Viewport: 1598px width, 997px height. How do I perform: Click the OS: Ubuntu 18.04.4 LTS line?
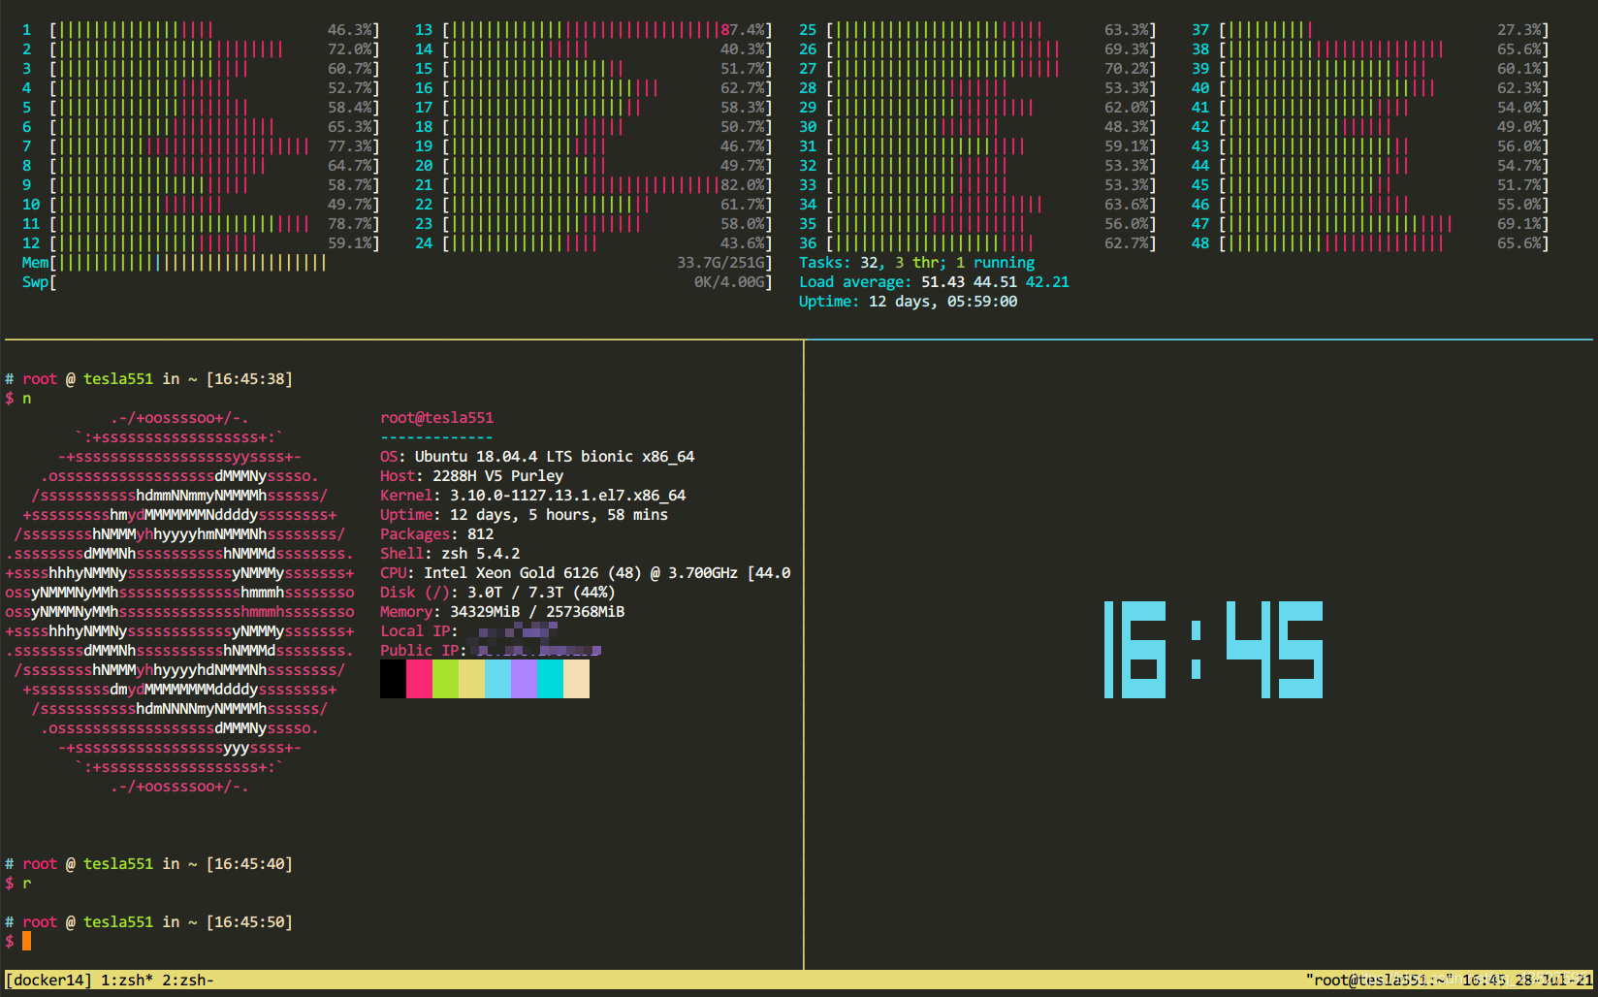[537, 457]
